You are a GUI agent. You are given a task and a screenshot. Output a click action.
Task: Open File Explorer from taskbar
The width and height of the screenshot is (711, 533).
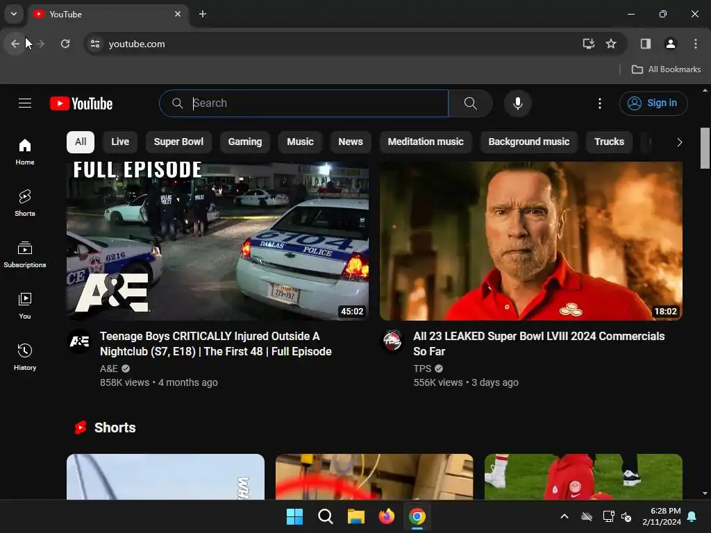pyautogui.click(x=356, y=516)
